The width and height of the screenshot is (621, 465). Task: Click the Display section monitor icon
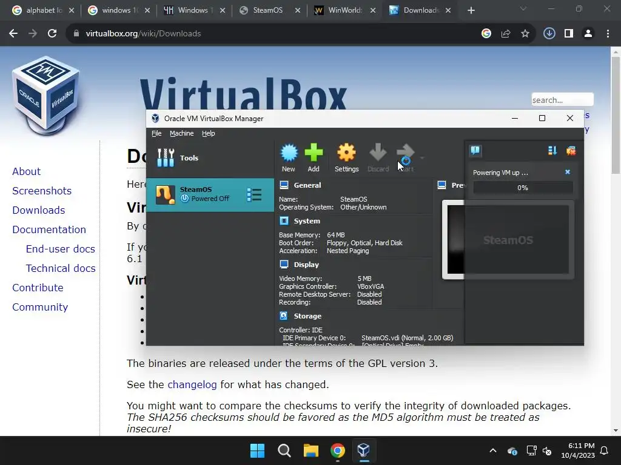pos(284,264)
